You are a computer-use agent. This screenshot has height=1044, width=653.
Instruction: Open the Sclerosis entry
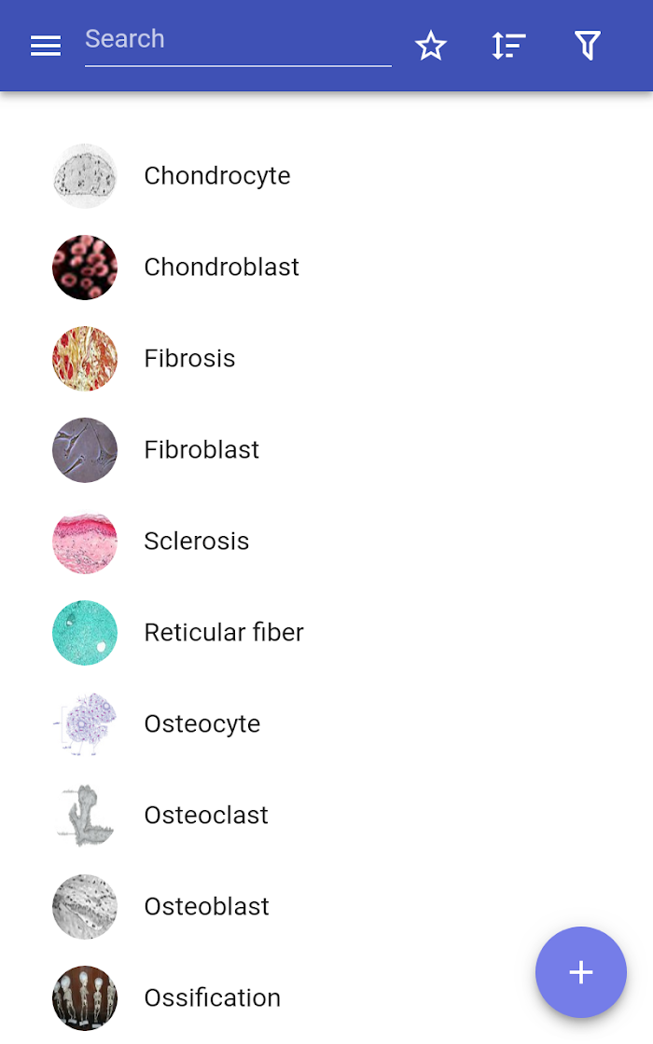[326, 542]
